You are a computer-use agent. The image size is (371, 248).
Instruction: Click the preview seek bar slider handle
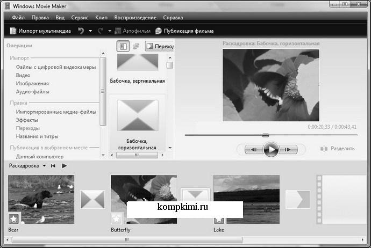click(266, 135)
